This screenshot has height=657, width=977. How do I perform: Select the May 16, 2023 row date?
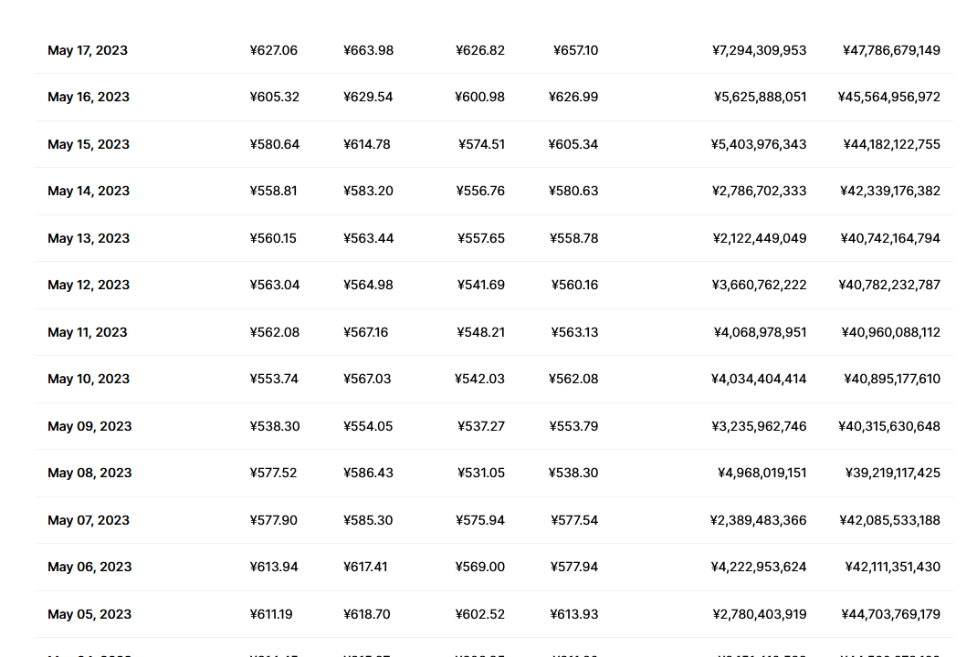pos(89,97)
